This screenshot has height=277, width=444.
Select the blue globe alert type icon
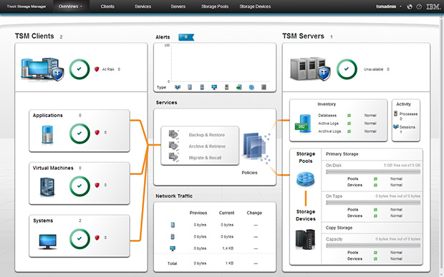(251, 87)
